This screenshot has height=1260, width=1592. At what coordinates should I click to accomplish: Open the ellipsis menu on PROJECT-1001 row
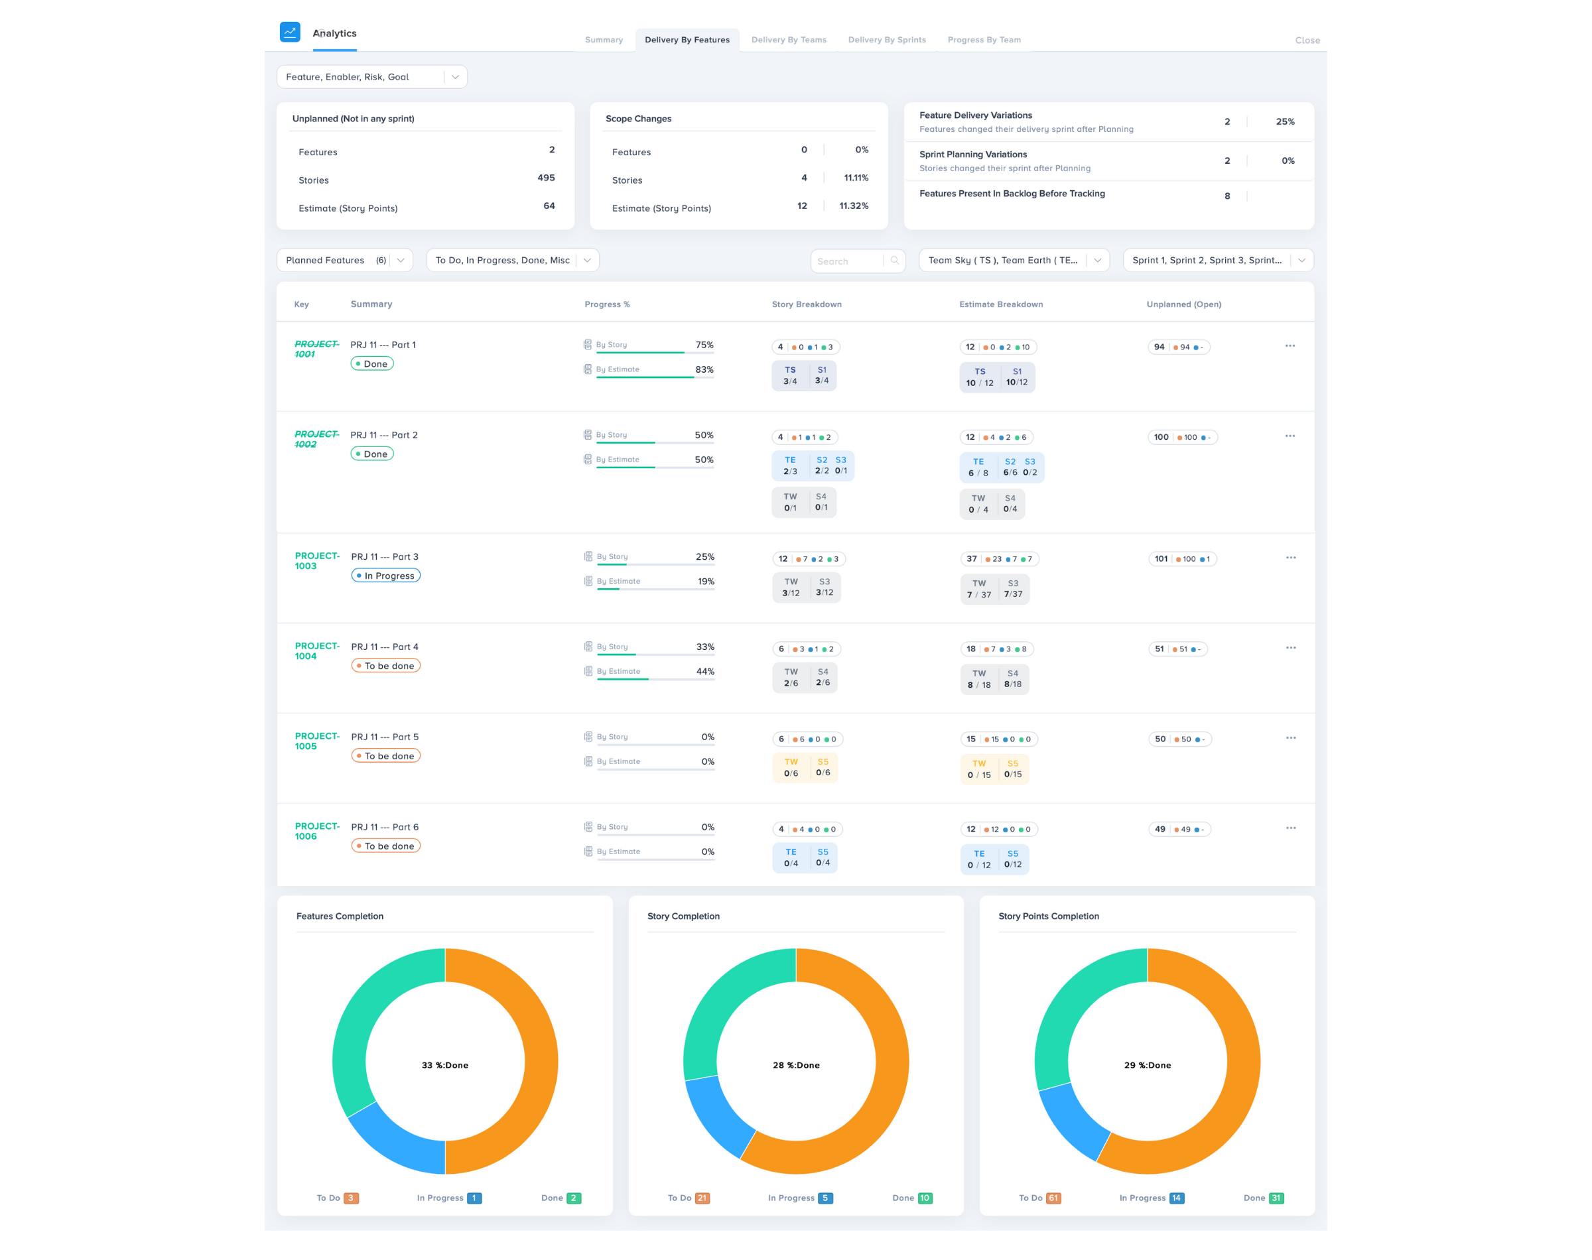click(1290, 346)
